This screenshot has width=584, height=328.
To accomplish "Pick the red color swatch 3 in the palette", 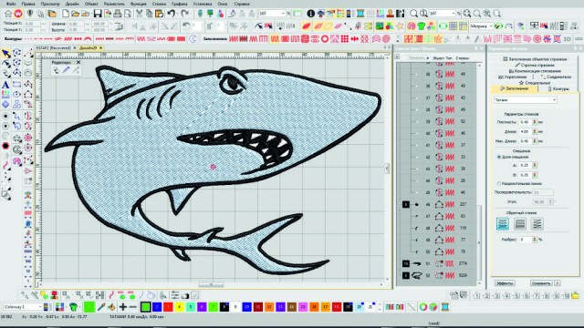I will point(168,307).
